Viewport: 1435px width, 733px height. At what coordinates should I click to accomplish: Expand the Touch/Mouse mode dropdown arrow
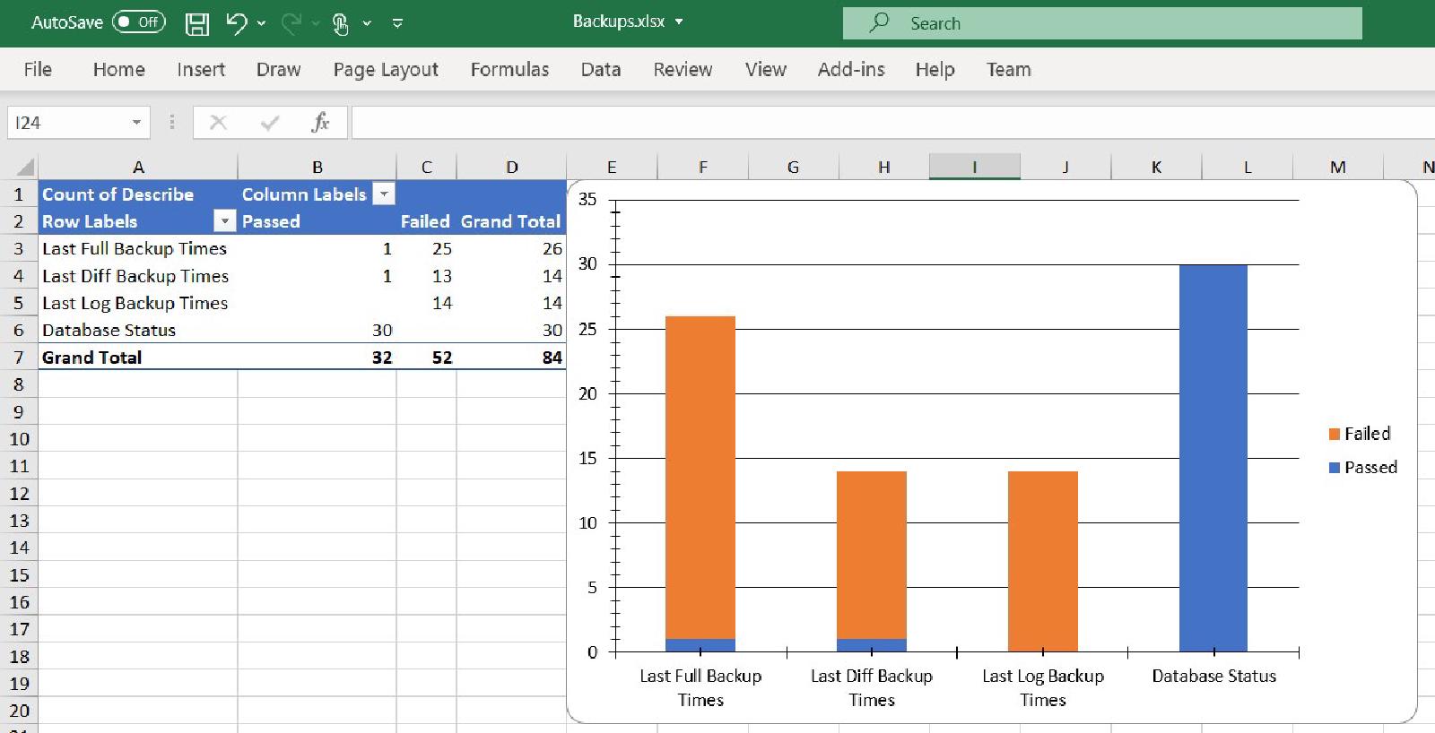click(x=367, y=23)
